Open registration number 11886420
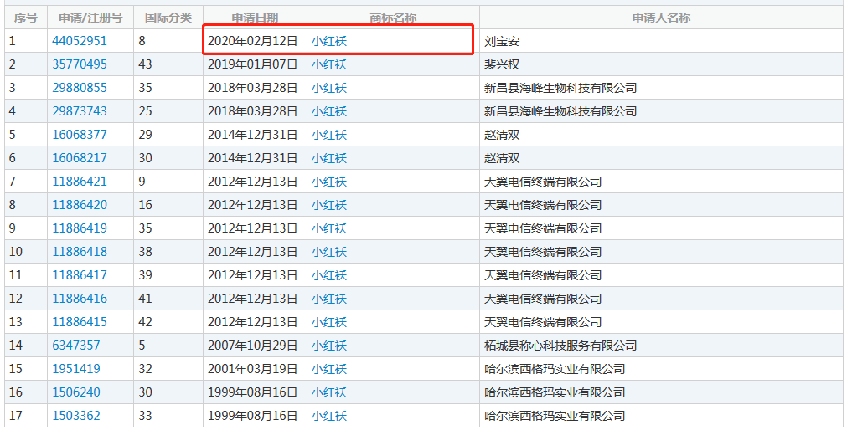 [x=80, y=205]
